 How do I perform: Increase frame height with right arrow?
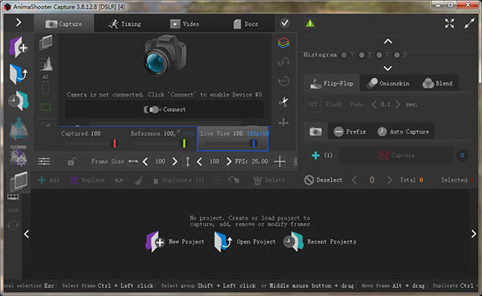coord(228,161)
